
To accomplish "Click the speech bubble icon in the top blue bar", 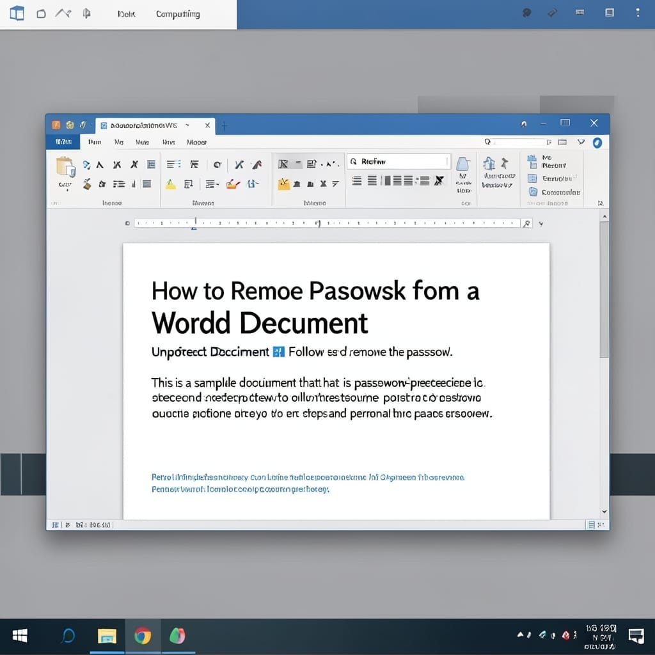I will pyautogui.click(x=527, y=13).
